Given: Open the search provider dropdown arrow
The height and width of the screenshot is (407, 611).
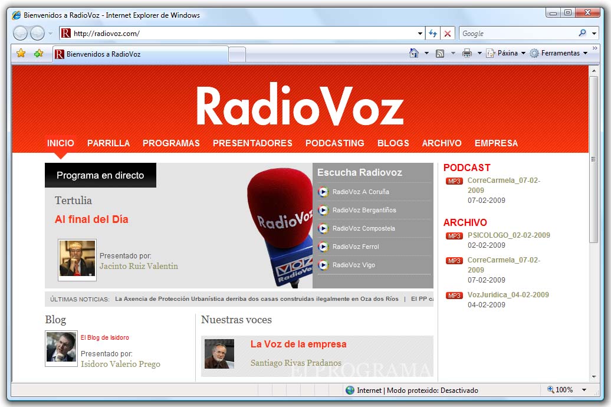Looking at the screenshot, I should pyautogui.click(x=594, y=34).
